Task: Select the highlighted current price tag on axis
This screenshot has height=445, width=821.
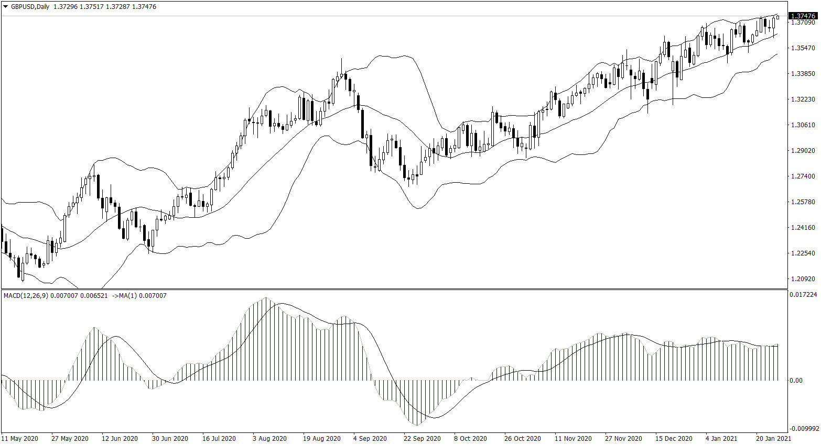Action: pyautogui.click(x=804, y=16)
